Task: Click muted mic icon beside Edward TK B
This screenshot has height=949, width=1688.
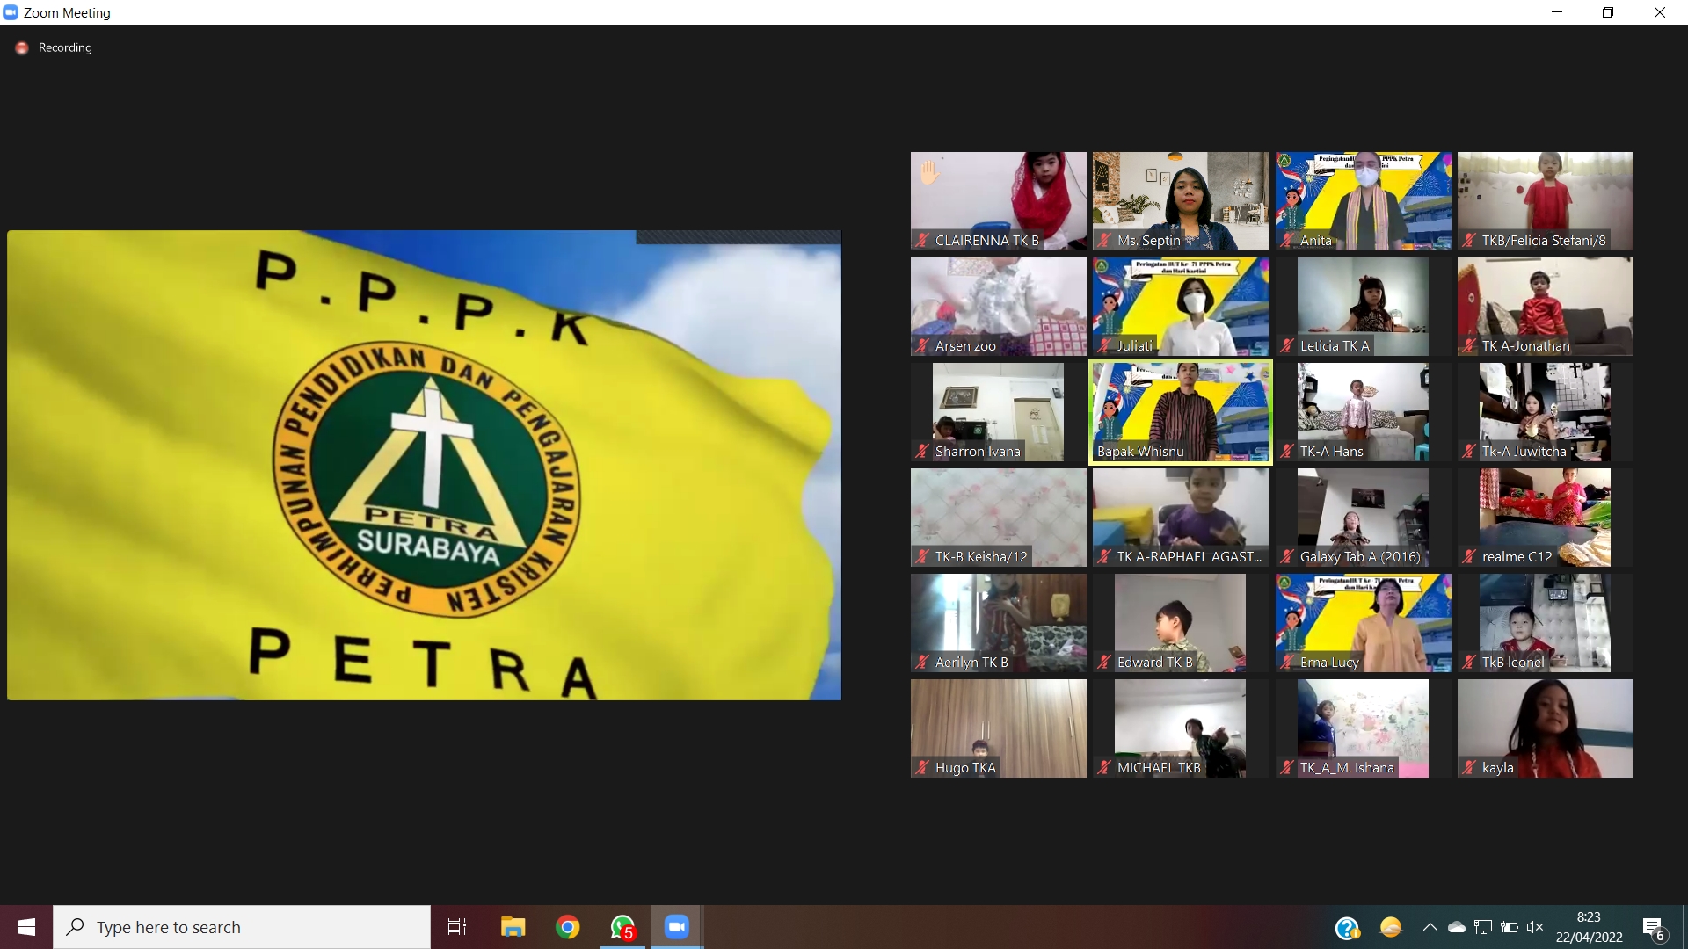Action: point(1104,662)
